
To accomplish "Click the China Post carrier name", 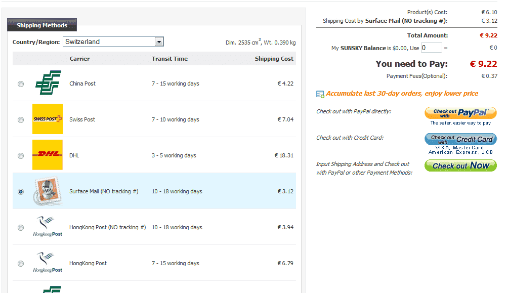I will point(82,83).
